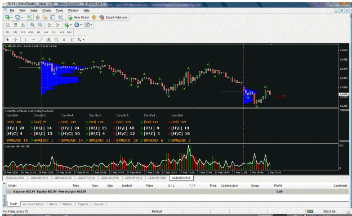This screenshot has height=216, width=352.
Task: Open the Tools menu
Action: pyautogui.click(x=59, y=11)
